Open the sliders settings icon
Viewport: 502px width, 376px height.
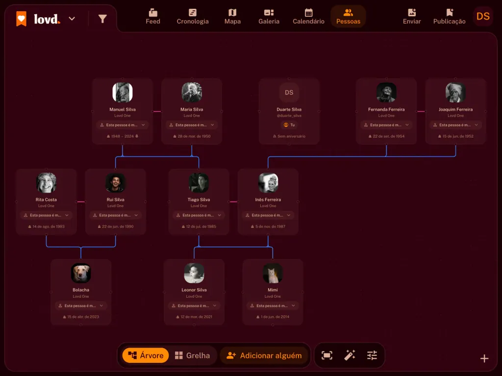(372, 355)
